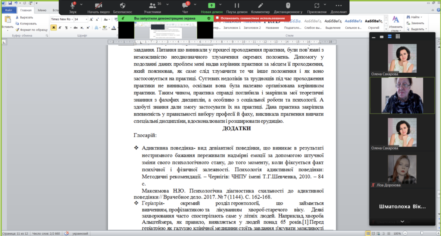Click Вставить paste clipboard icon
Screen dimensions: 441x236
point(8,20)
